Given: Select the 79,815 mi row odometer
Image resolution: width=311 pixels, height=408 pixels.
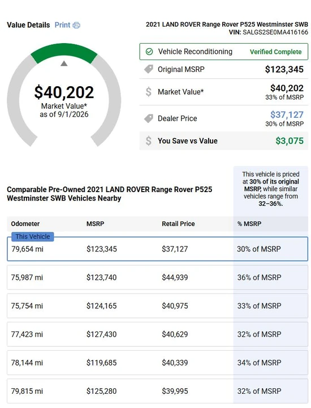Looking at the screenshot, I should point(27,391).
